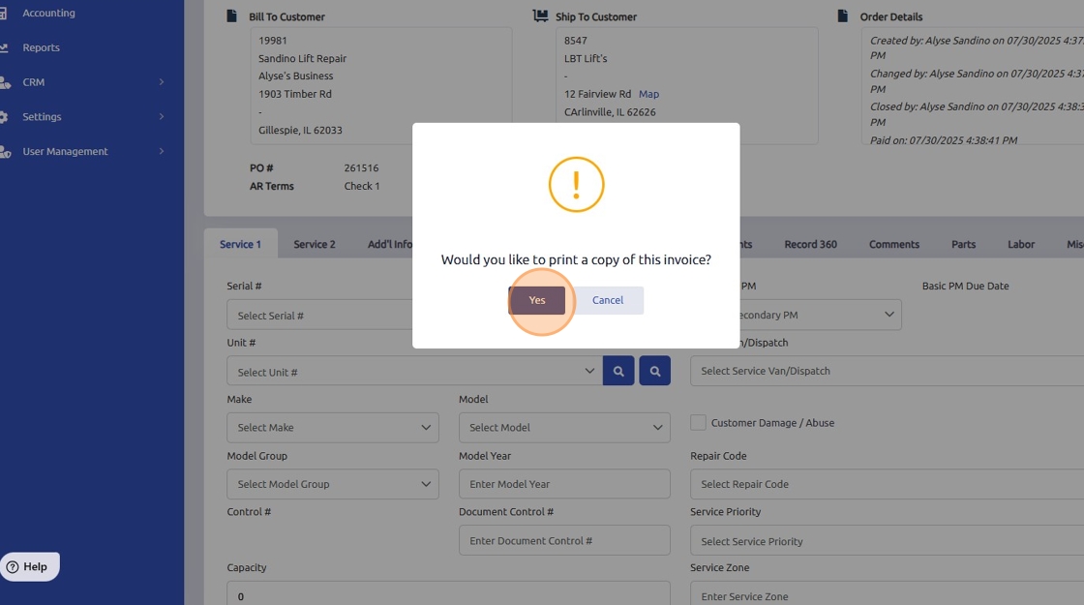Image resolution: width=1084 pixels, height=605 pixels.
Task: Click the Bill To Customer document icon
Action: tap(231, 15)
